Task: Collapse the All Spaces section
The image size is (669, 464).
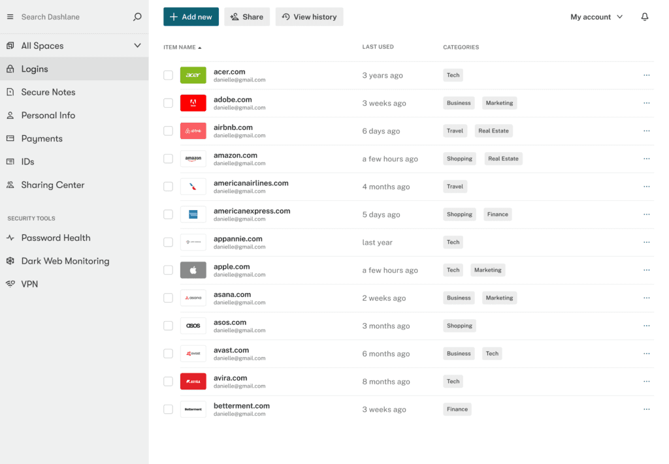Action: click(x=137, y=46)
